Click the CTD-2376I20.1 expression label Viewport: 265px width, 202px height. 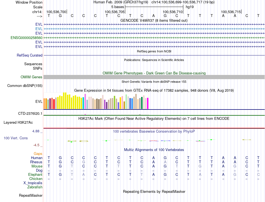point(30,114)
